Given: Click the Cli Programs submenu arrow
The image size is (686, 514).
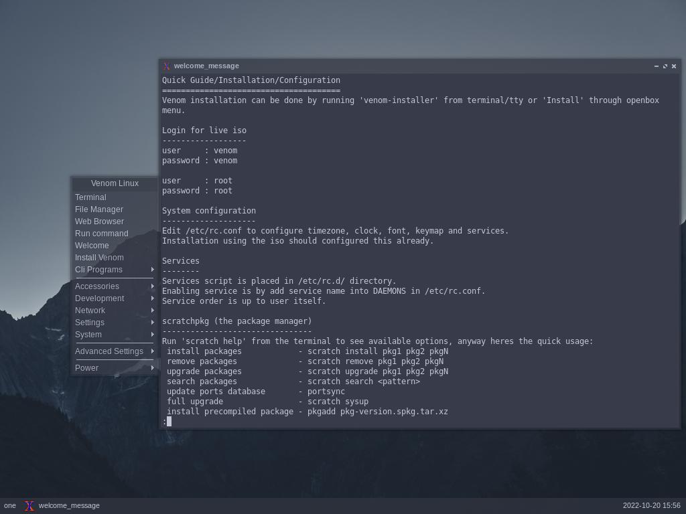Looking at the screenshot, I should point(152,269).
